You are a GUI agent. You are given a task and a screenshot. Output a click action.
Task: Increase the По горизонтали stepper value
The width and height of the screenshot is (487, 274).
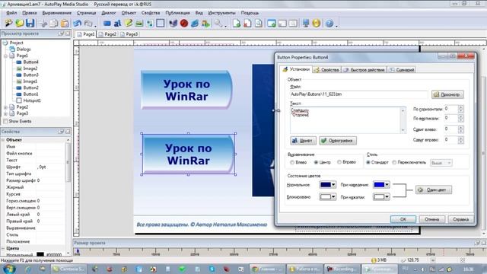[460, 107]
